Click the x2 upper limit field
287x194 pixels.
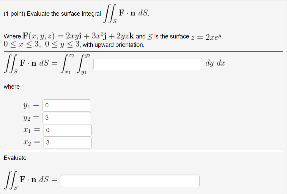click(67, 142)
